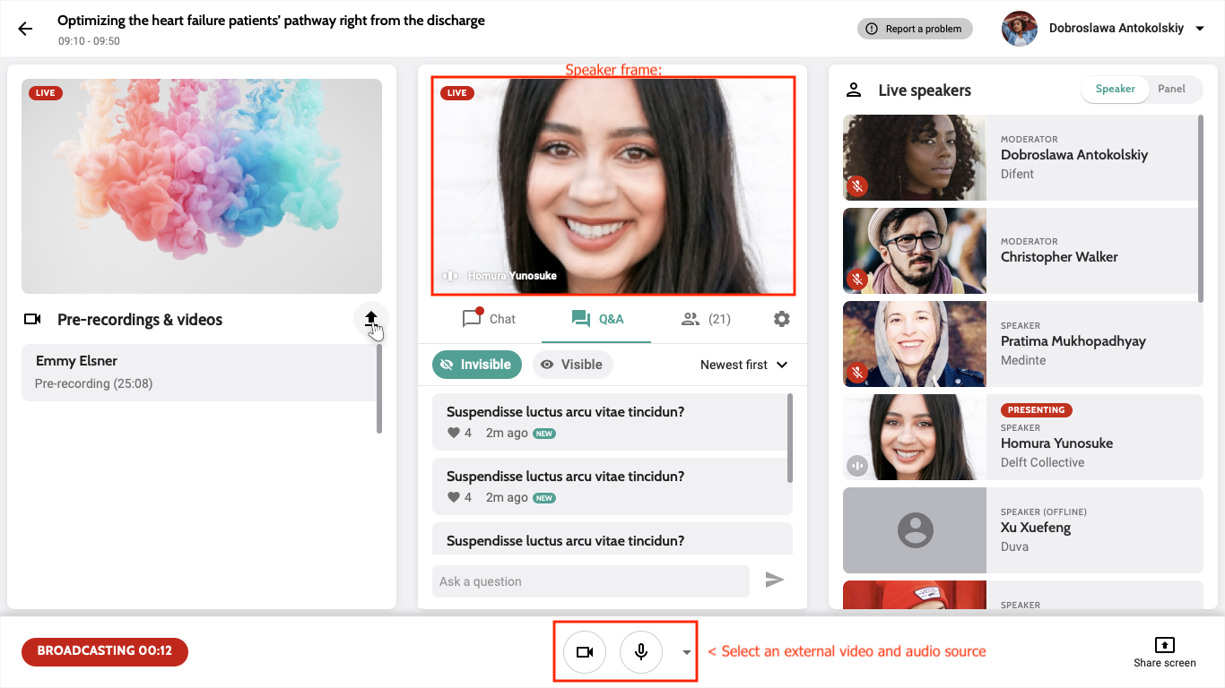Click the Share screen icon

(x=1164, y=645)
